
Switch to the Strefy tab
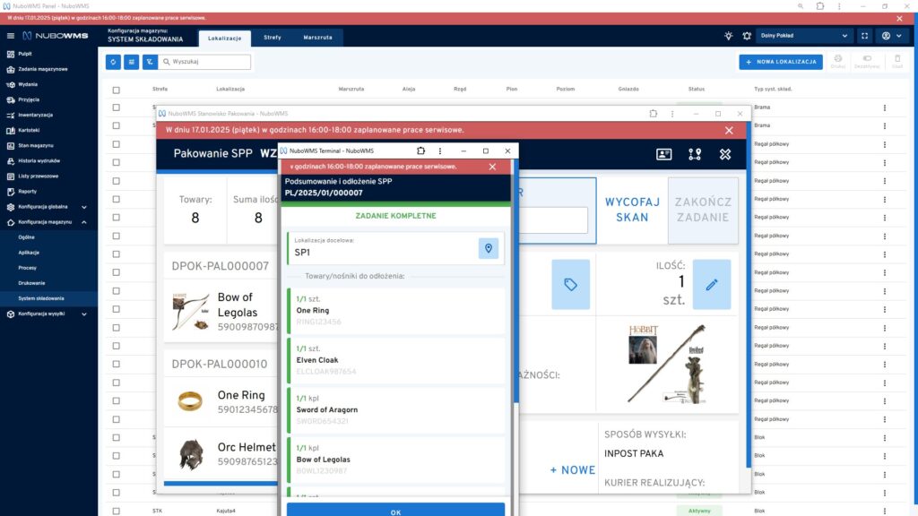[x=273, y=38]
